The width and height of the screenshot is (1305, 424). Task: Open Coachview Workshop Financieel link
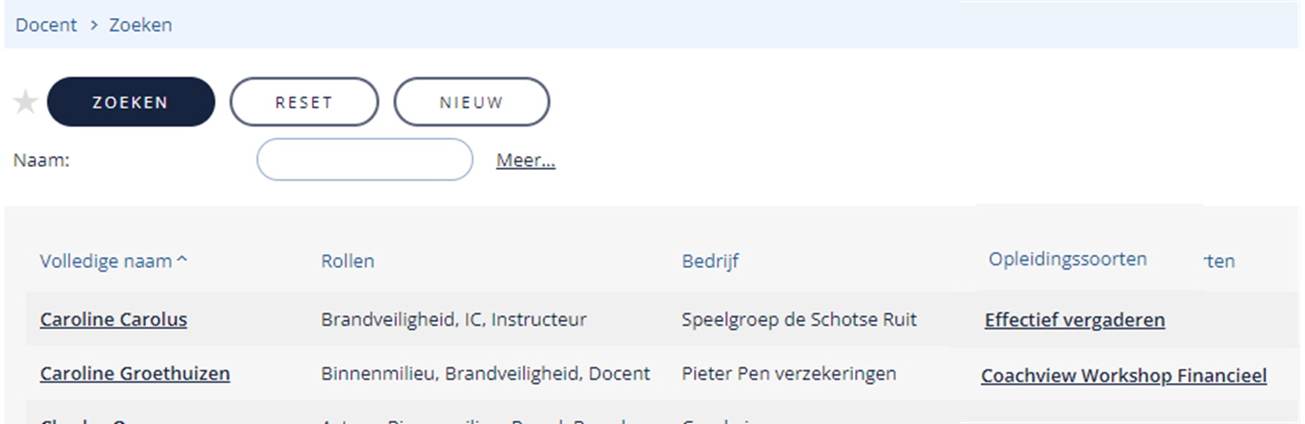(1123, 376)
